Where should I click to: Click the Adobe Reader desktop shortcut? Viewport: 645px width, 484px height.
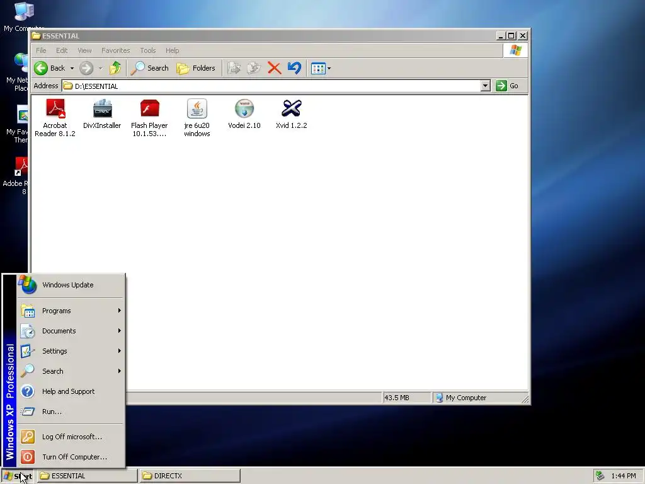21,166
